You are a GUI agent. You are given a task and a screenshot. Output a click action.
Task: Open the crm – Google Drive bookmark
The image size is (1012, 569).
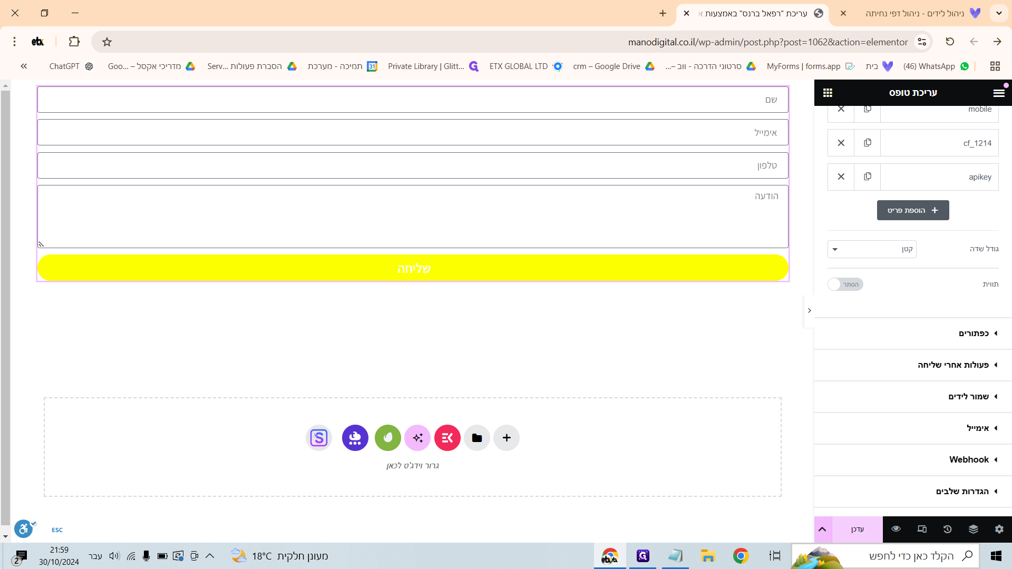click(614, 66)
